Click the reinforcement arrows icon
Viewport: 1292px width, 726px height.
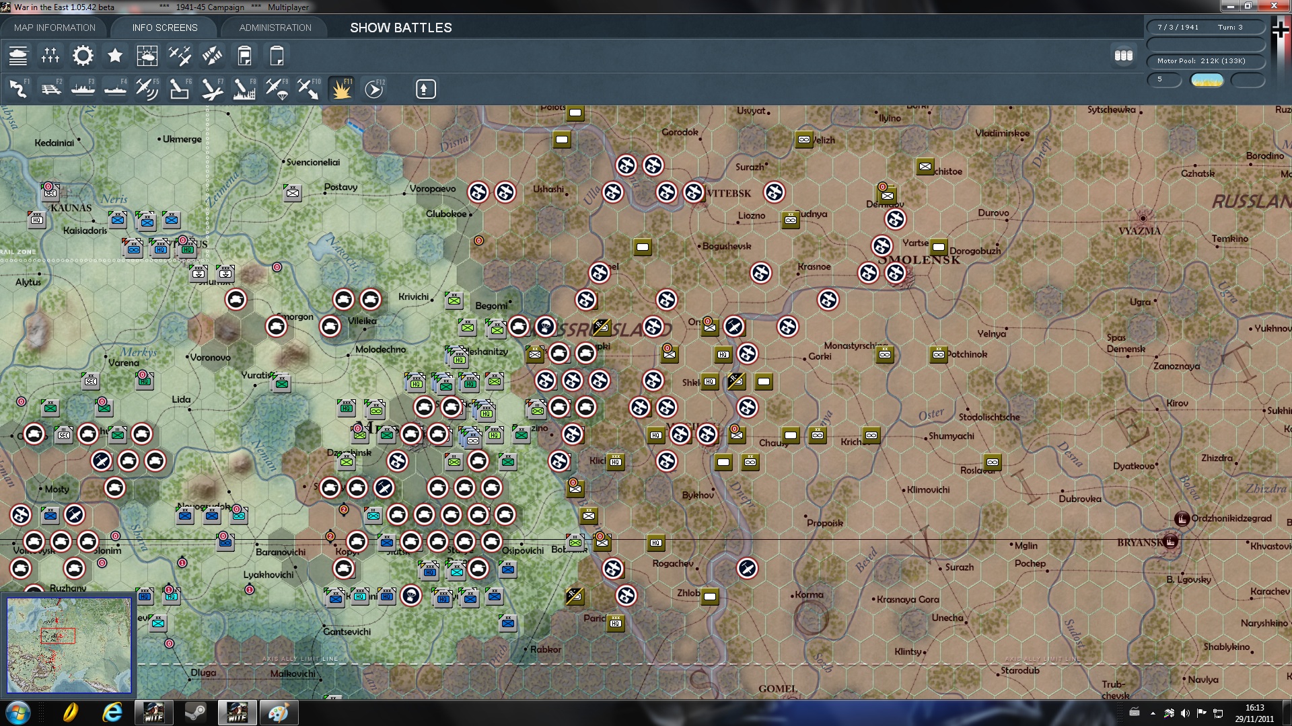coord(212,56)
